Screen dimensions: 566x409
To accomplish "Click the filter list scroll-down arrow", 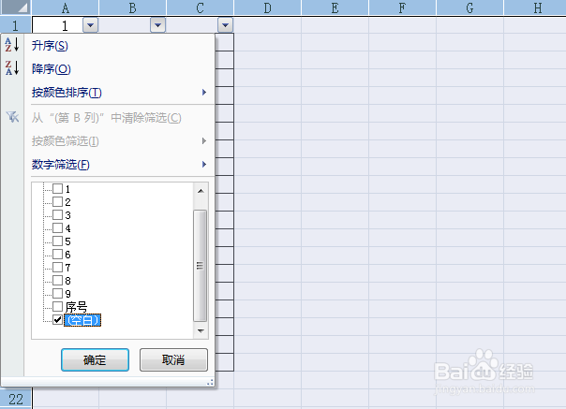I will (201, 330).
